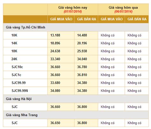Click SJC1c yesterday sell 'Không có' cell

(137, 75)
